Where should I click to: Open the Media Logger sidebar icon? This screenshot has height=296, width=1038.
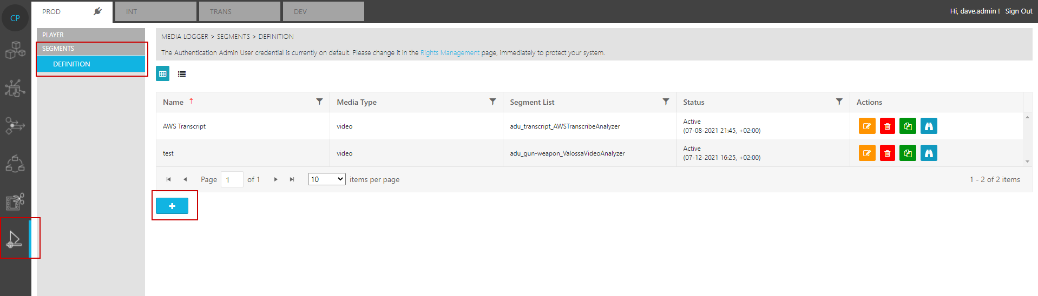(x=15, y=238)
